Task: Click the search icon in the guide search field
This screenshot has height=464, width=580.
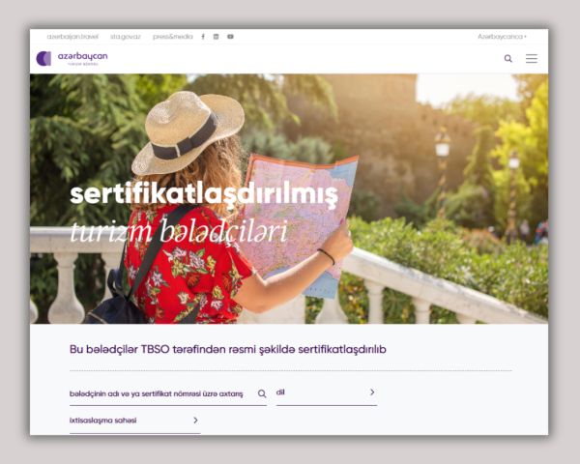Action: [262, 393]
